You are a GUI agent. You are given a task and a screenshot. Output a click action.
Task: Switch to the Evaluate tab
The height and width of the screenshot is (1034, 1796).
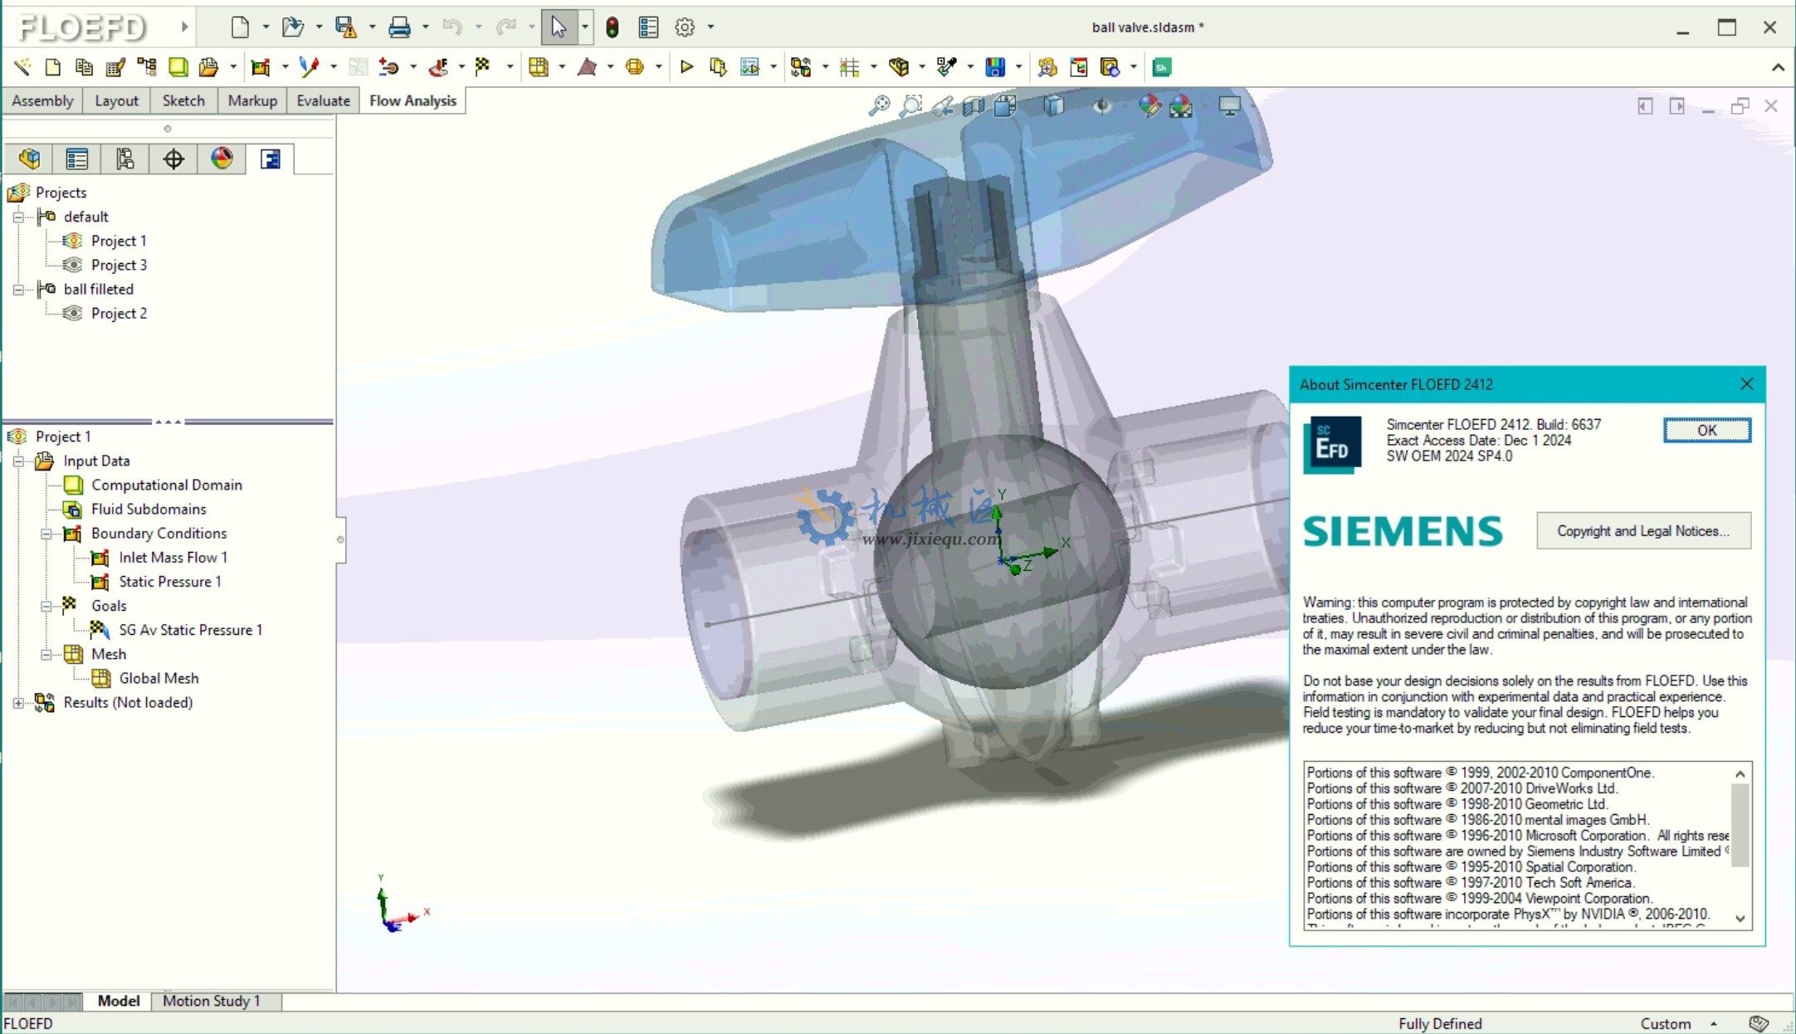point(323,100)
